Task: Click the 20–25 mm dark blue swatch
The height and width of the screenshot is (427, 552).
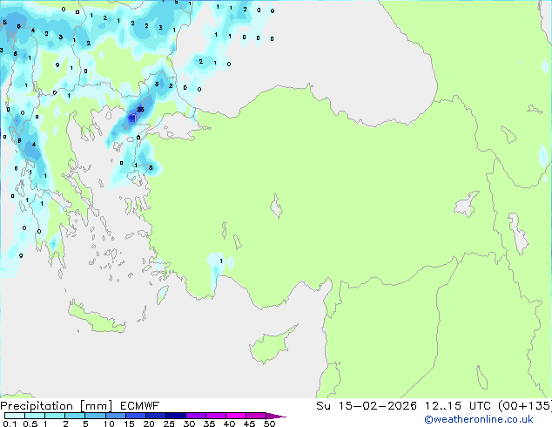Action: 155,416
